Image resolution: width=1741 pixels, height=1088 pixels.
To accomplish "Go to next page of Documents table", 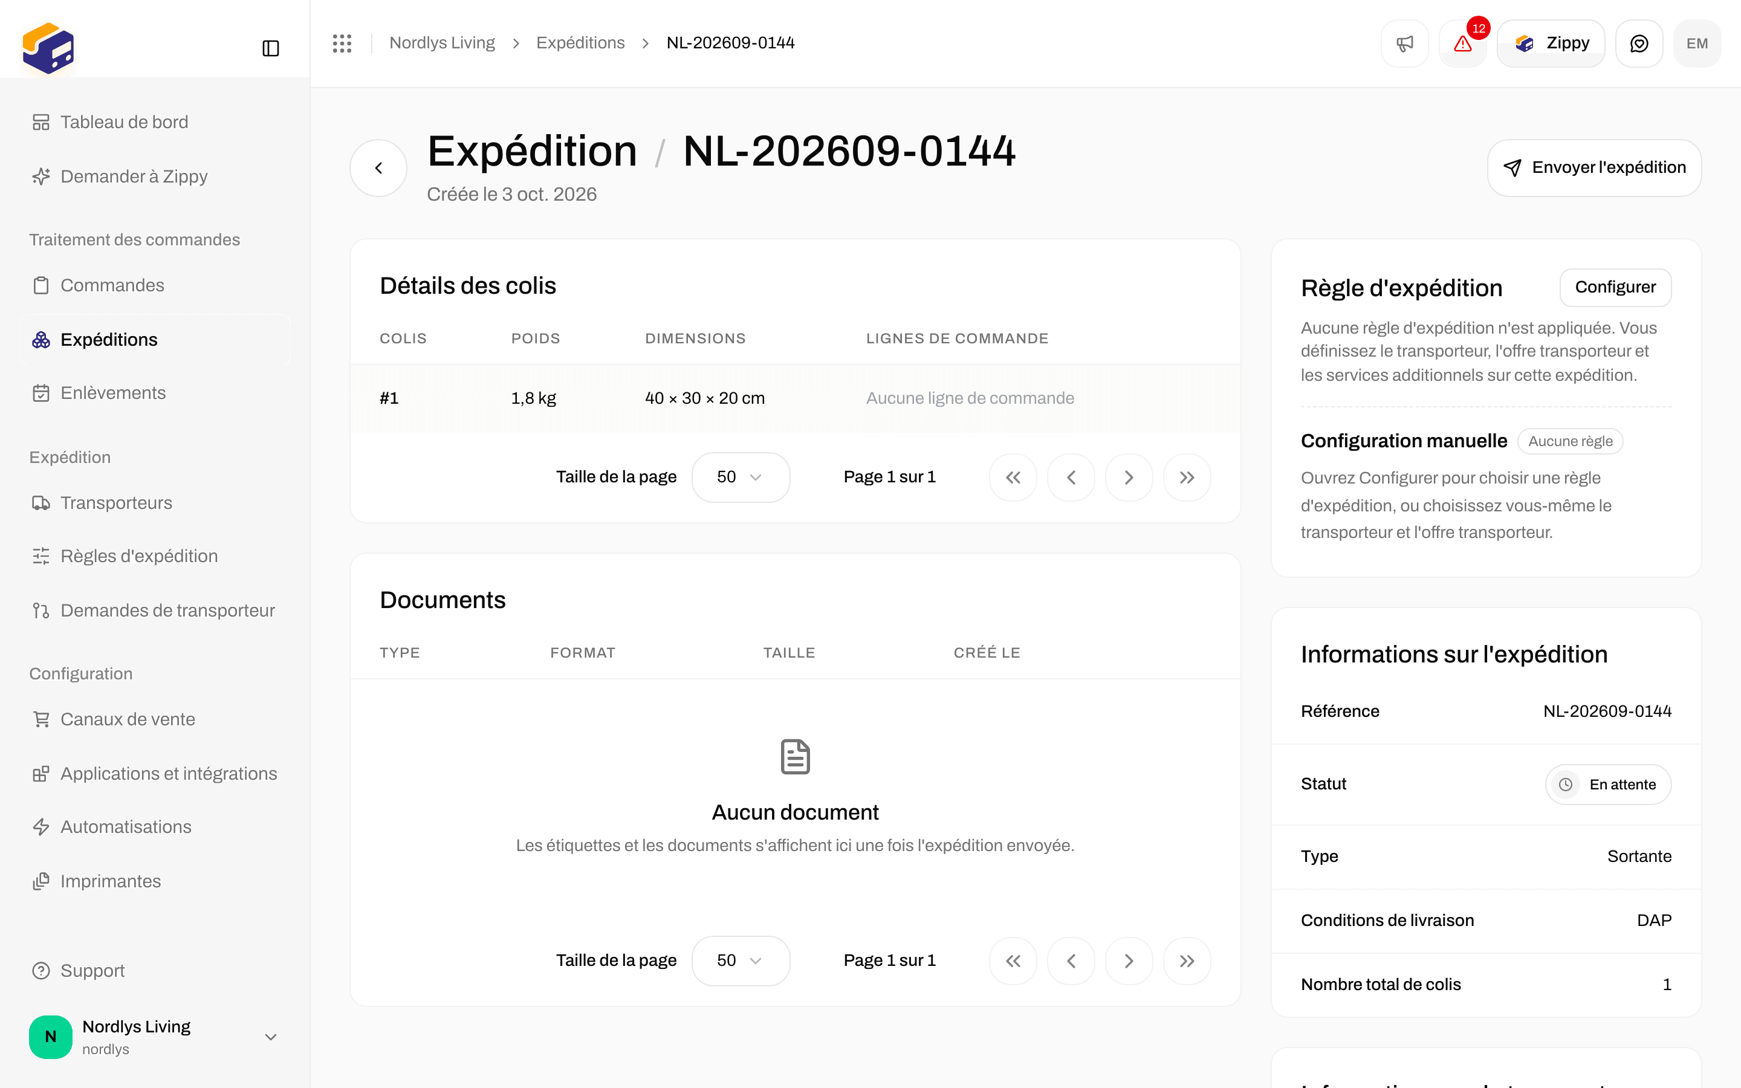I will click(x=1129, y=960).
